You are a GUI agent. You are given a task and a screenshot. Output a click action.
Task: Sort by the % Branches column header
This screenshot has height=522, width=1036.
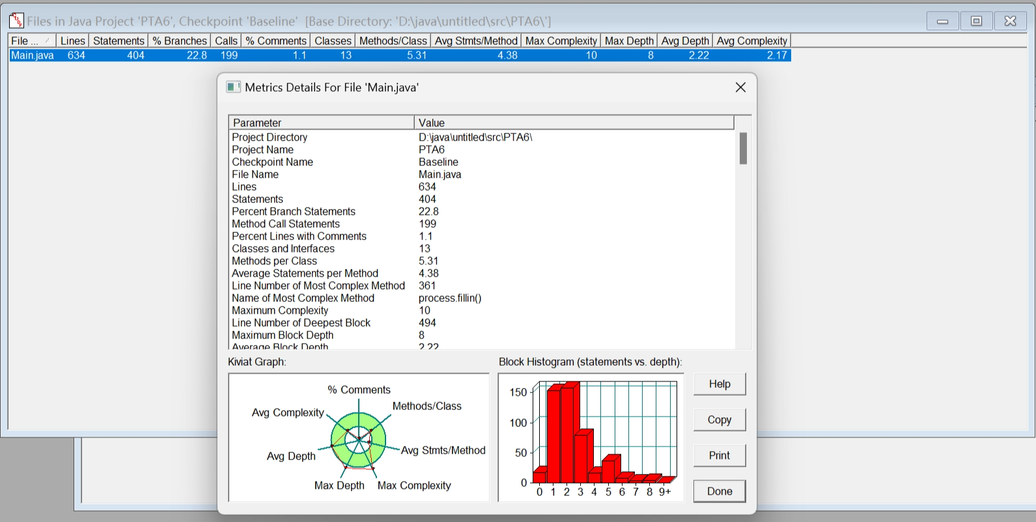tap(180, 40)
